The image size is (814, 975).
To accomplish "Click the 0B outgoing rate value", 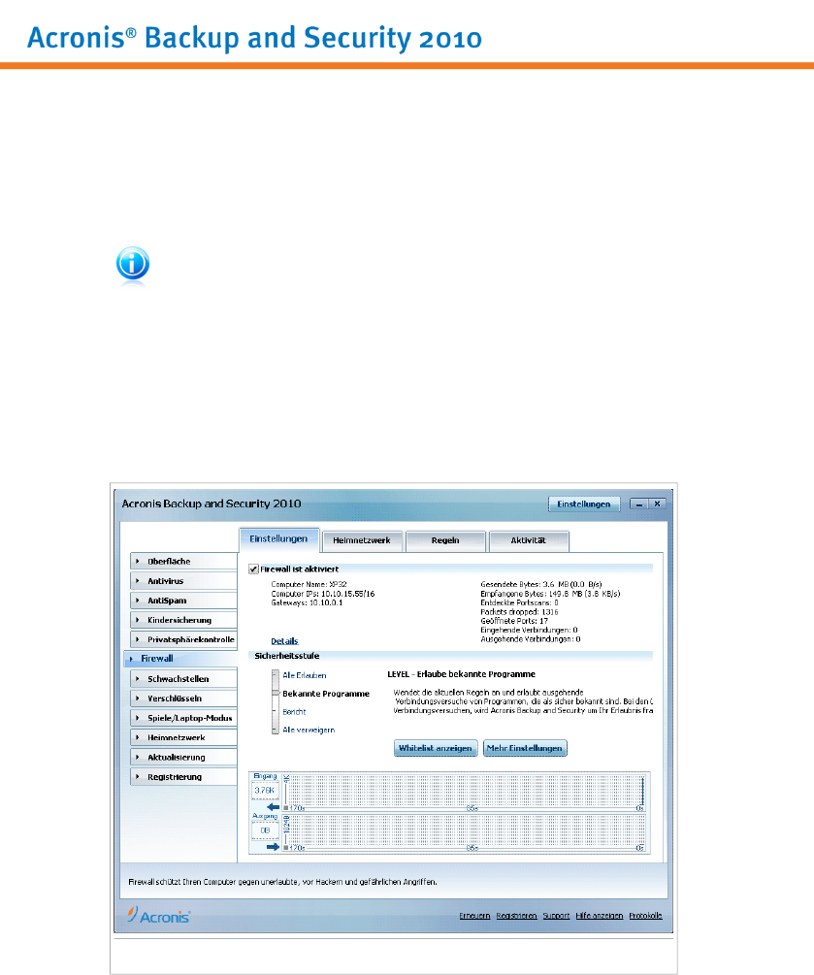I will pyautogui.click(x=264, y=830).
